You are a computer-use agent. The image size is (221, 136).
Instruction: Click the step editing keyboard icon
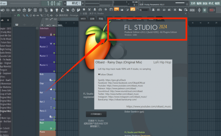tap(13, 10)
